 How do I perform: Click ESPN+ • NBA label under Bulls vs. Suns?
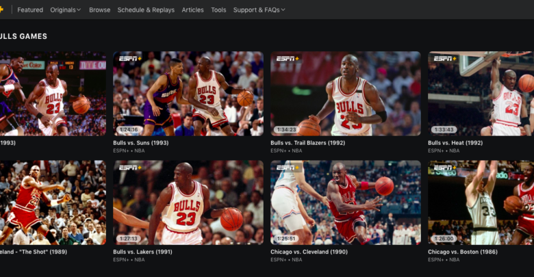(129, 150)
